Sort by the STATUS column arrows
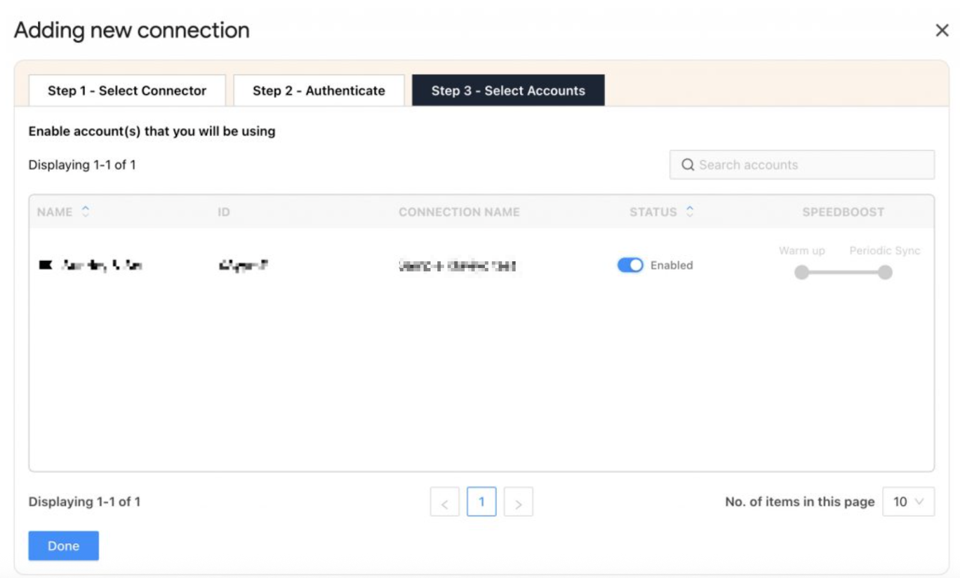The width and height of the screenshot is (960, 578). click(690, 212)
